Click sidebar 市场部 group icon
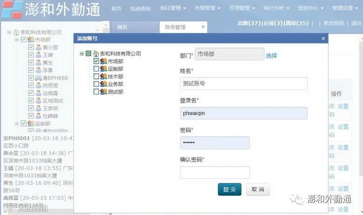 point(31,40)
